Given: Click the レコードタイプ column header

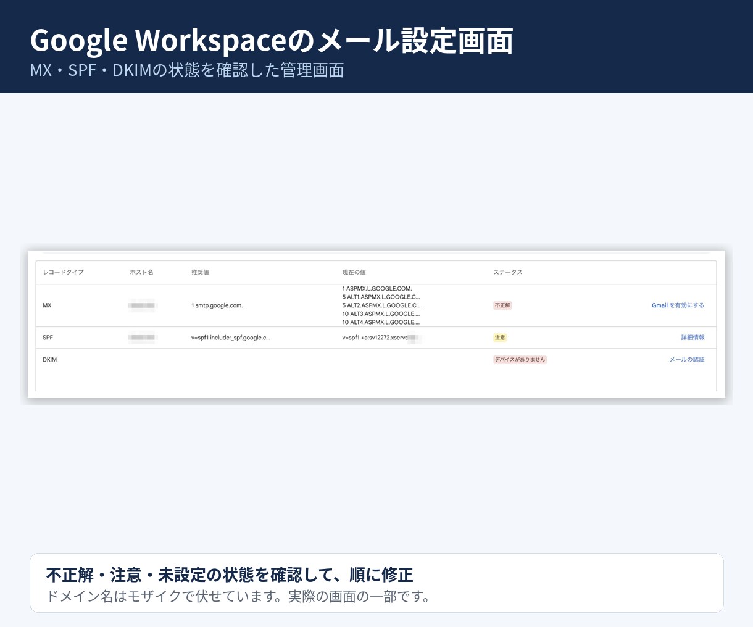Looking at the screenshot, I should coord(63,272).
